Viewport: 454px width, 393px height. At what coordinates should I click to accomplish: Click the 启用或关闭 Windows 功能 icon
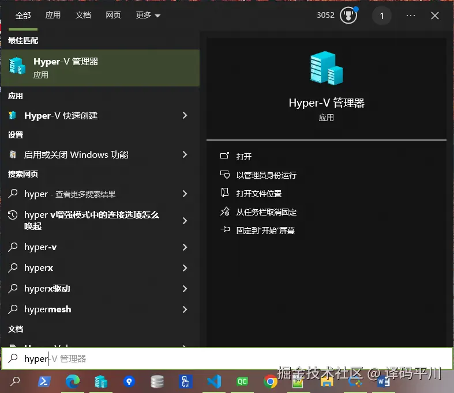[13, 154]
